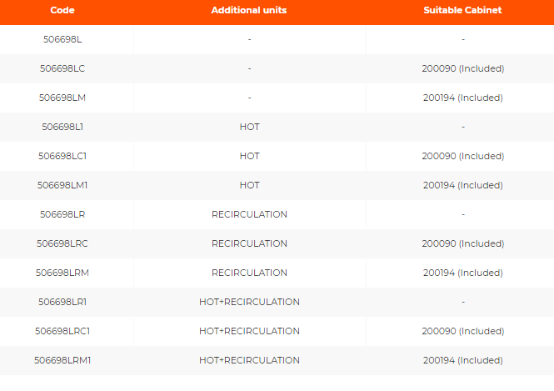554x391 pixels.
Task: Click the 506698LRC1 code cell
Action: tap(62, 331)
